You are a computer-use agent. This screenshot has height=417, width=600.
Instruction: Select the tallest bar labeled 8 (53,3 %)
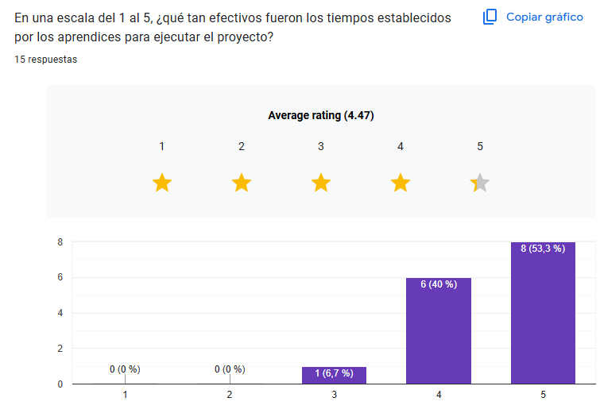[543, 318]
